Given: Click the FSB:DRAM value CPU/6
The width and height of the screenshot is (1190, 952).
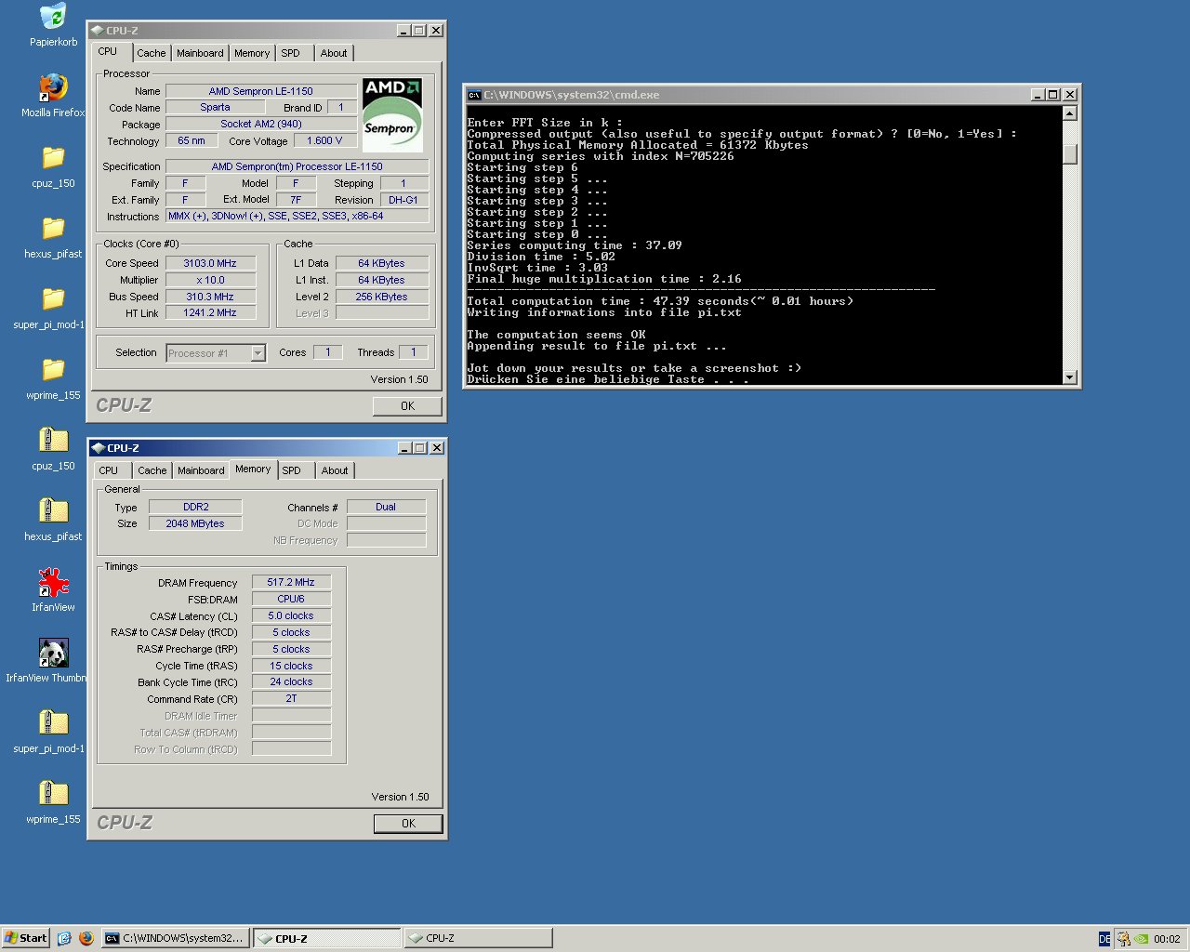Looking at the screenshot, I should point(291,600).
